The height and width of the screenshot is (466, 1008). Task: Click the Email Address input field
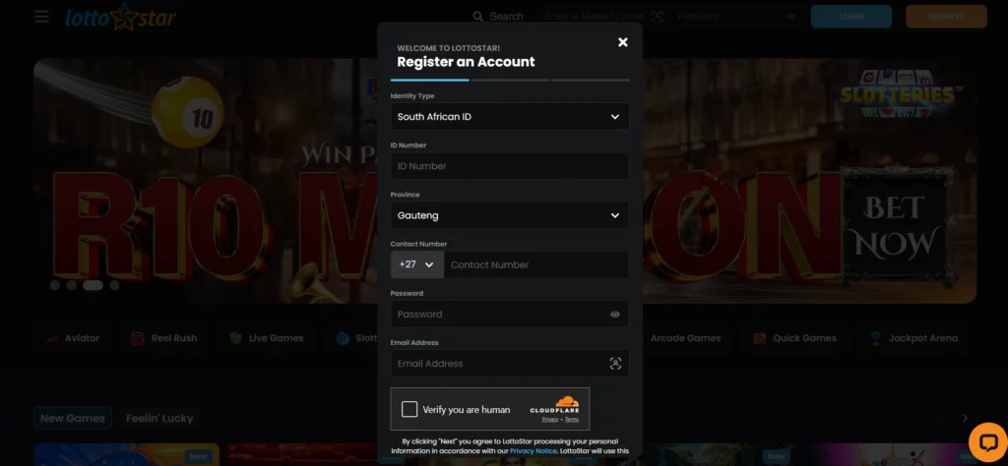pos(510,364)
